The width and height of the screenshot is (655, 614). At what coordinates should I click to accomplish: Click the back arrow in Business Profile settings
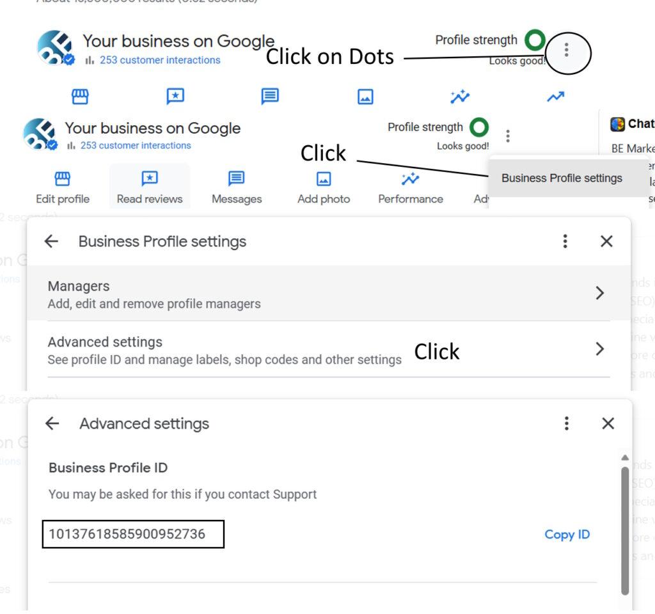click(51, 241)
